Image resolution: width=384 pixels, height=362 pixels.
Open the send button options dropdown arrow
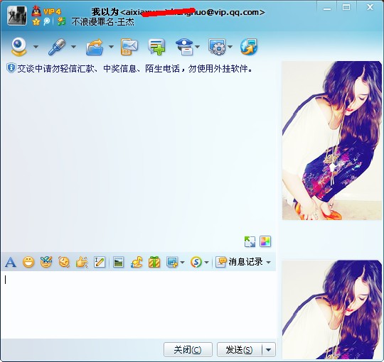[269, 349]
